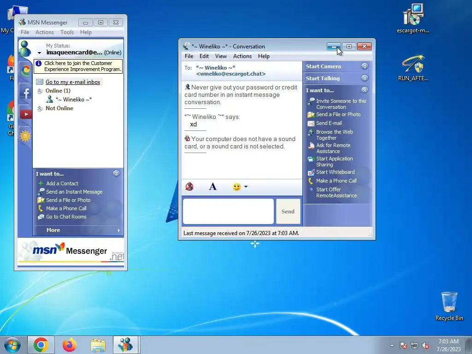
Task: Collapse the Online (1) contact group
Action: (x=40, y=91)
